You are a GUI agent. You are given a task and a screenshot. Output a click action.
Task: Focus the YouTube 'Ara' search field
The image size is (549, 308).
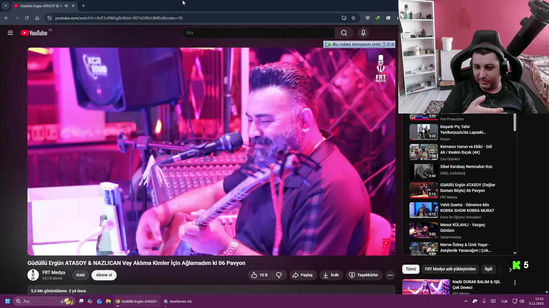click(x=259, y=33)
